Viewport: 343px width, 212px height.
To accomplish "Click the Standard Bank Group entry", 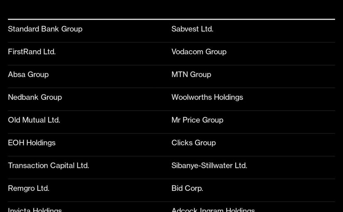I will (x=45, y=29).
